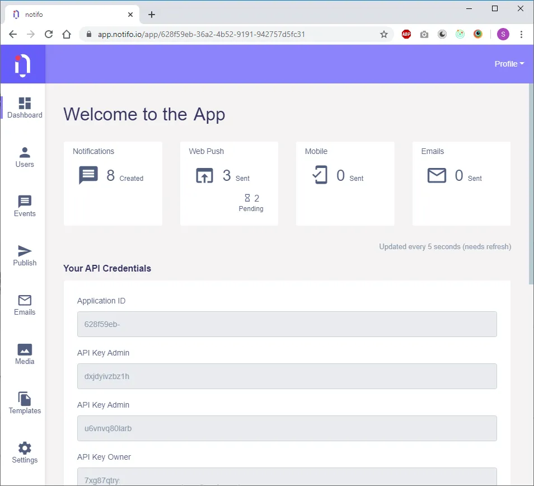534x486 pixels.
Task: Click the pending hourglass icon
Action: [247, 198]
